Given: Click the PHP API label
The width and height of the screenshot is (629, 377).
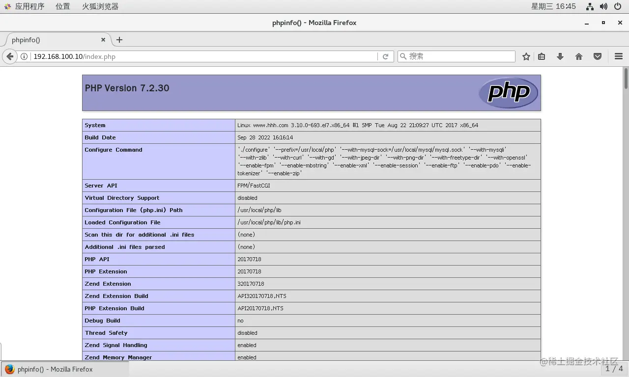Looking at the screenshot, I should [97, 259].
